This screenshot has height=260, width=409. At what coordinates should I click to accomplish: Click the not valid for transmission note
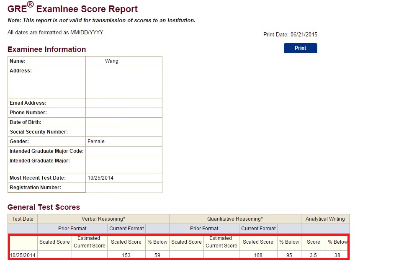pos(101,21)
